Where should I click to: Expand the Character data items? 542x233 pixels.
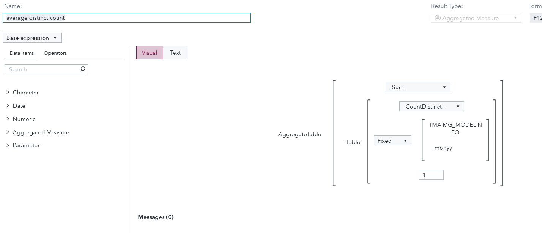(8, 92)
